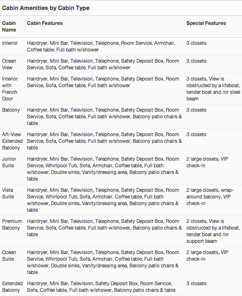Select Interior with French Door row name
The height and width of the screenshot is (296, 242).
click(10, 89)
